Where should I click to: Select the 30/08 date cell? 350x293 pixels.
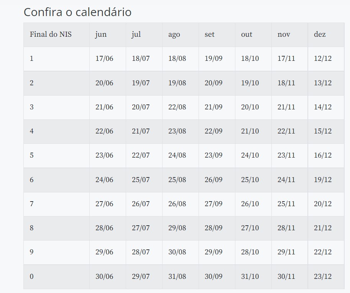[177, 252]
